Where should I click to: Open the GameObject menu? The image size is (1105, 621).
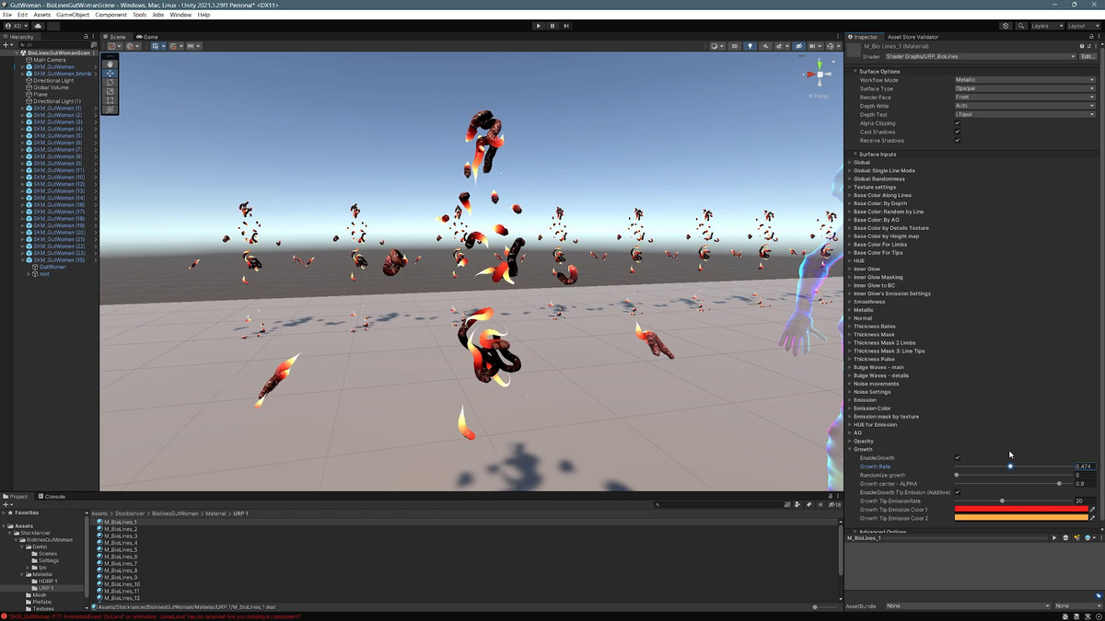point(73,15)
